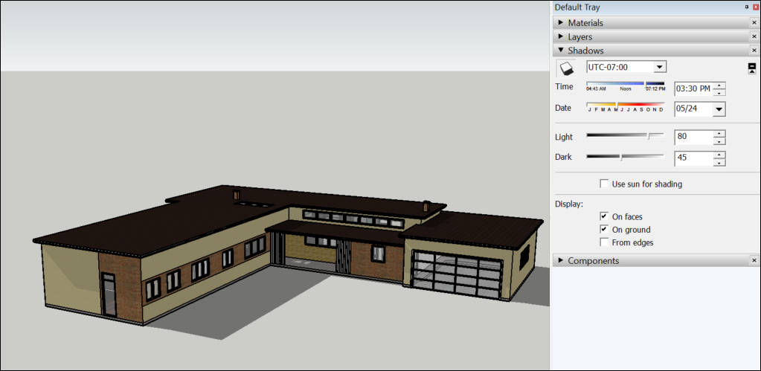Close the Components panel with its X icon
Image resolution: width=761 pixels, height=371 pixels.
[754, 261]
